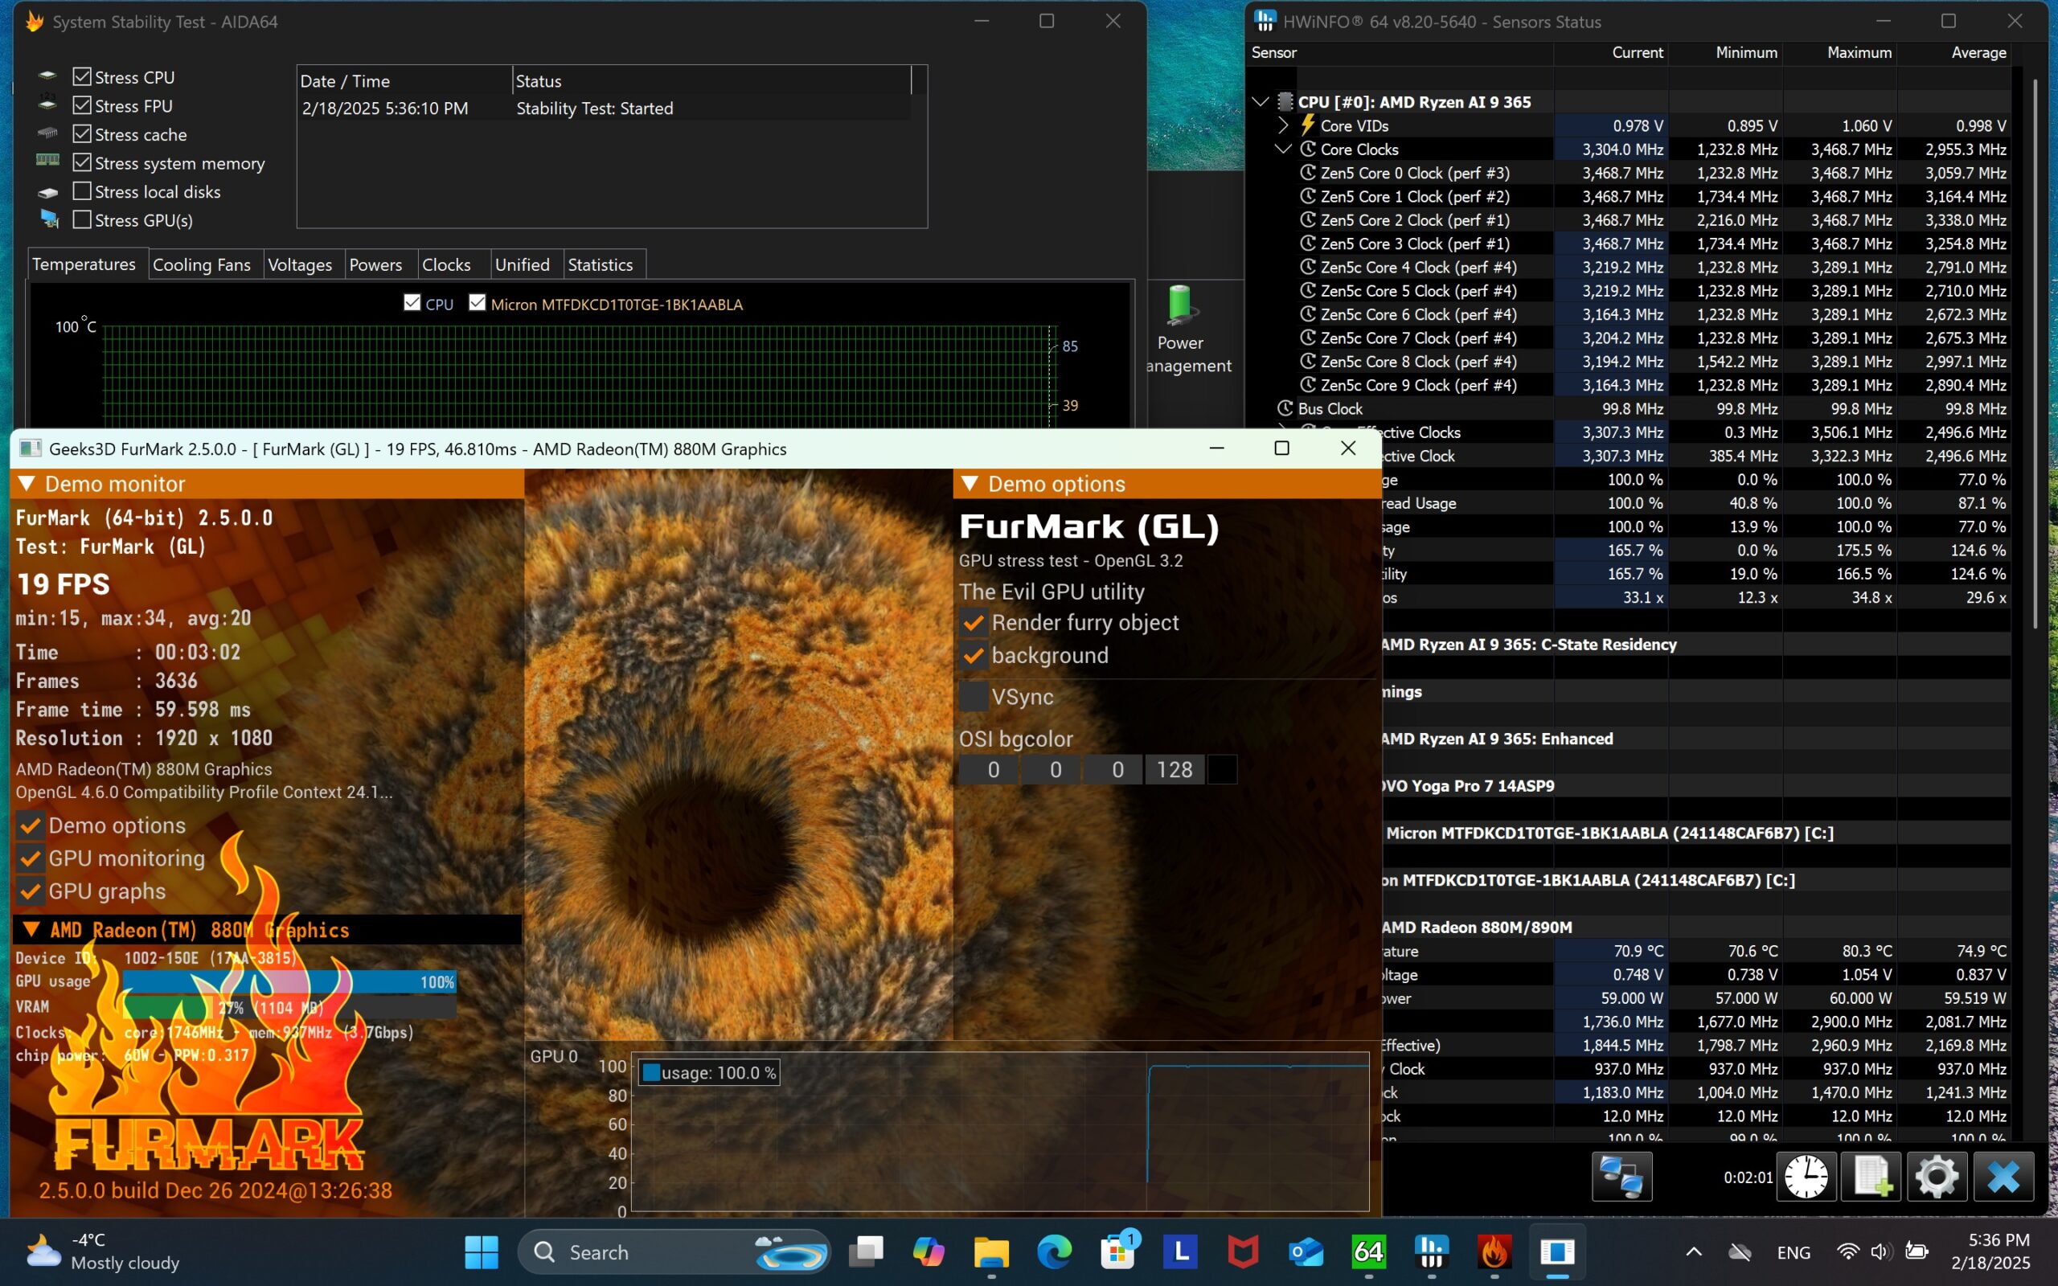2058x1286 pixels.
Task: Switch to Cooling Fans tab
Action: coord(202,264)
